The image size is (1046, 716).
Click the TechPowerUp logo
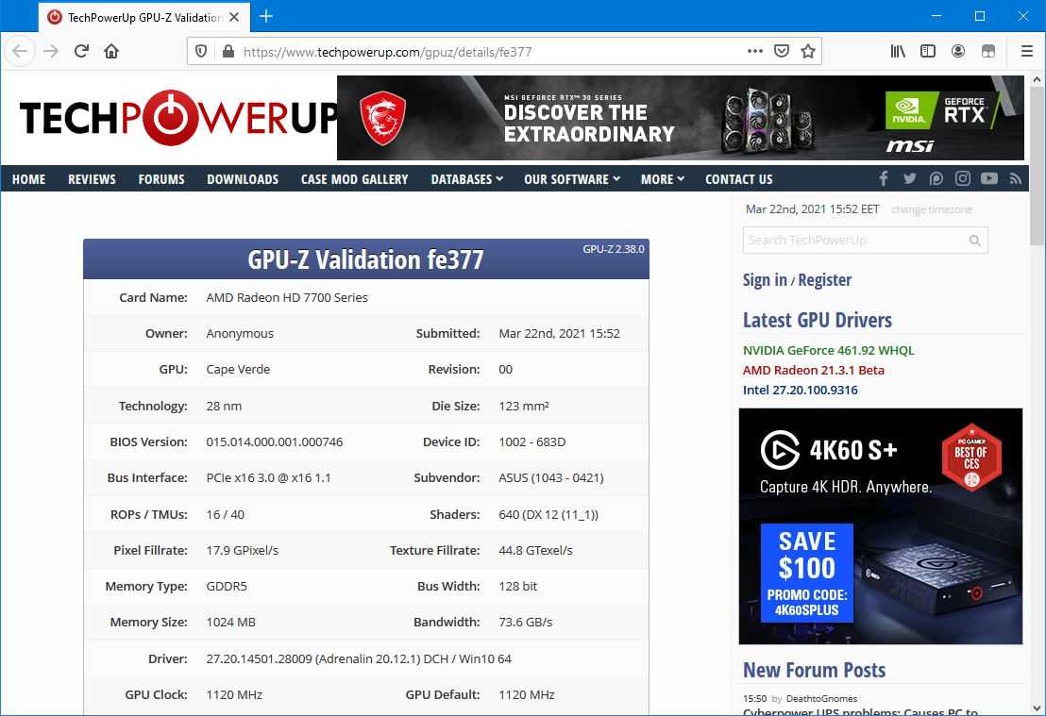(x=178, y=118)
